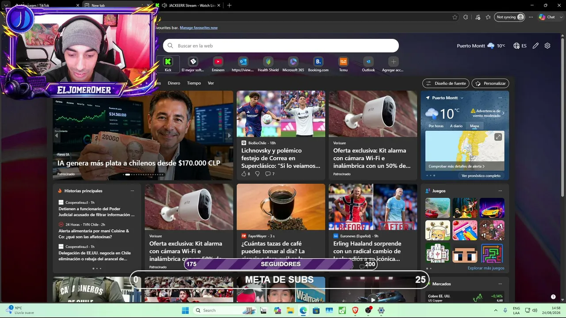Expand the weather map to full view
This screenshot has width=566, height=318.
498,137
